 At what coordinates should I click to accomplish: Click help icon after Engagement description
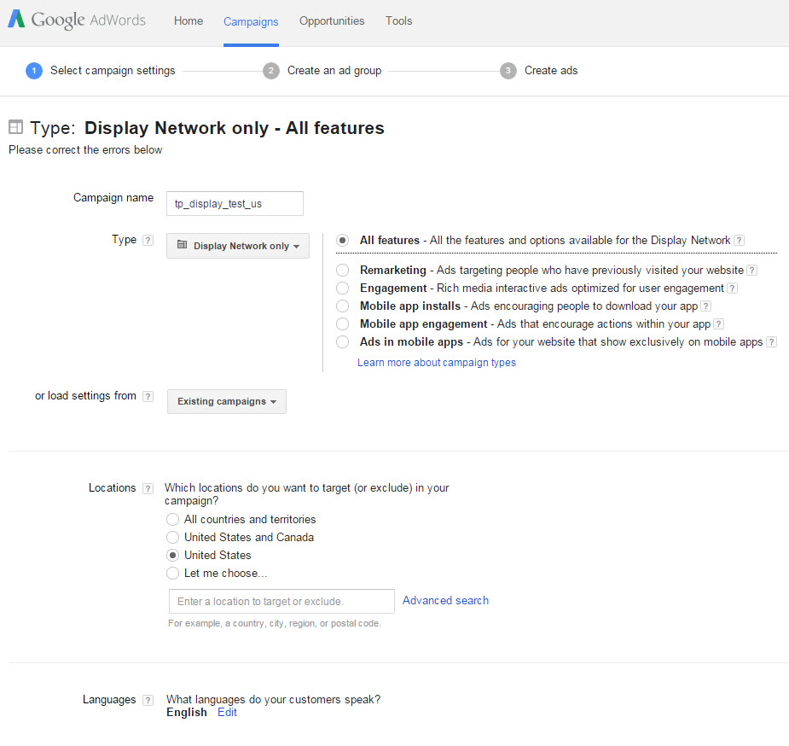coord(732,288)
